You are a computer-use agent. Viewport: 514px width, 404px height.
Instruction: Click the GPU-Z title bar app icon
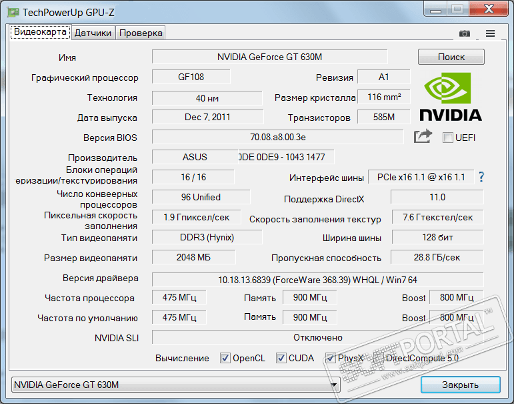(x=13, y=13)
